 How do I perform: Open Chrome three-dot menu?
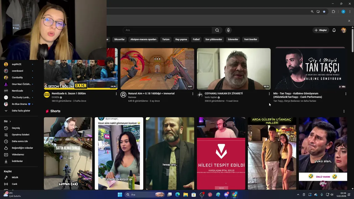(x=350, y=12)
